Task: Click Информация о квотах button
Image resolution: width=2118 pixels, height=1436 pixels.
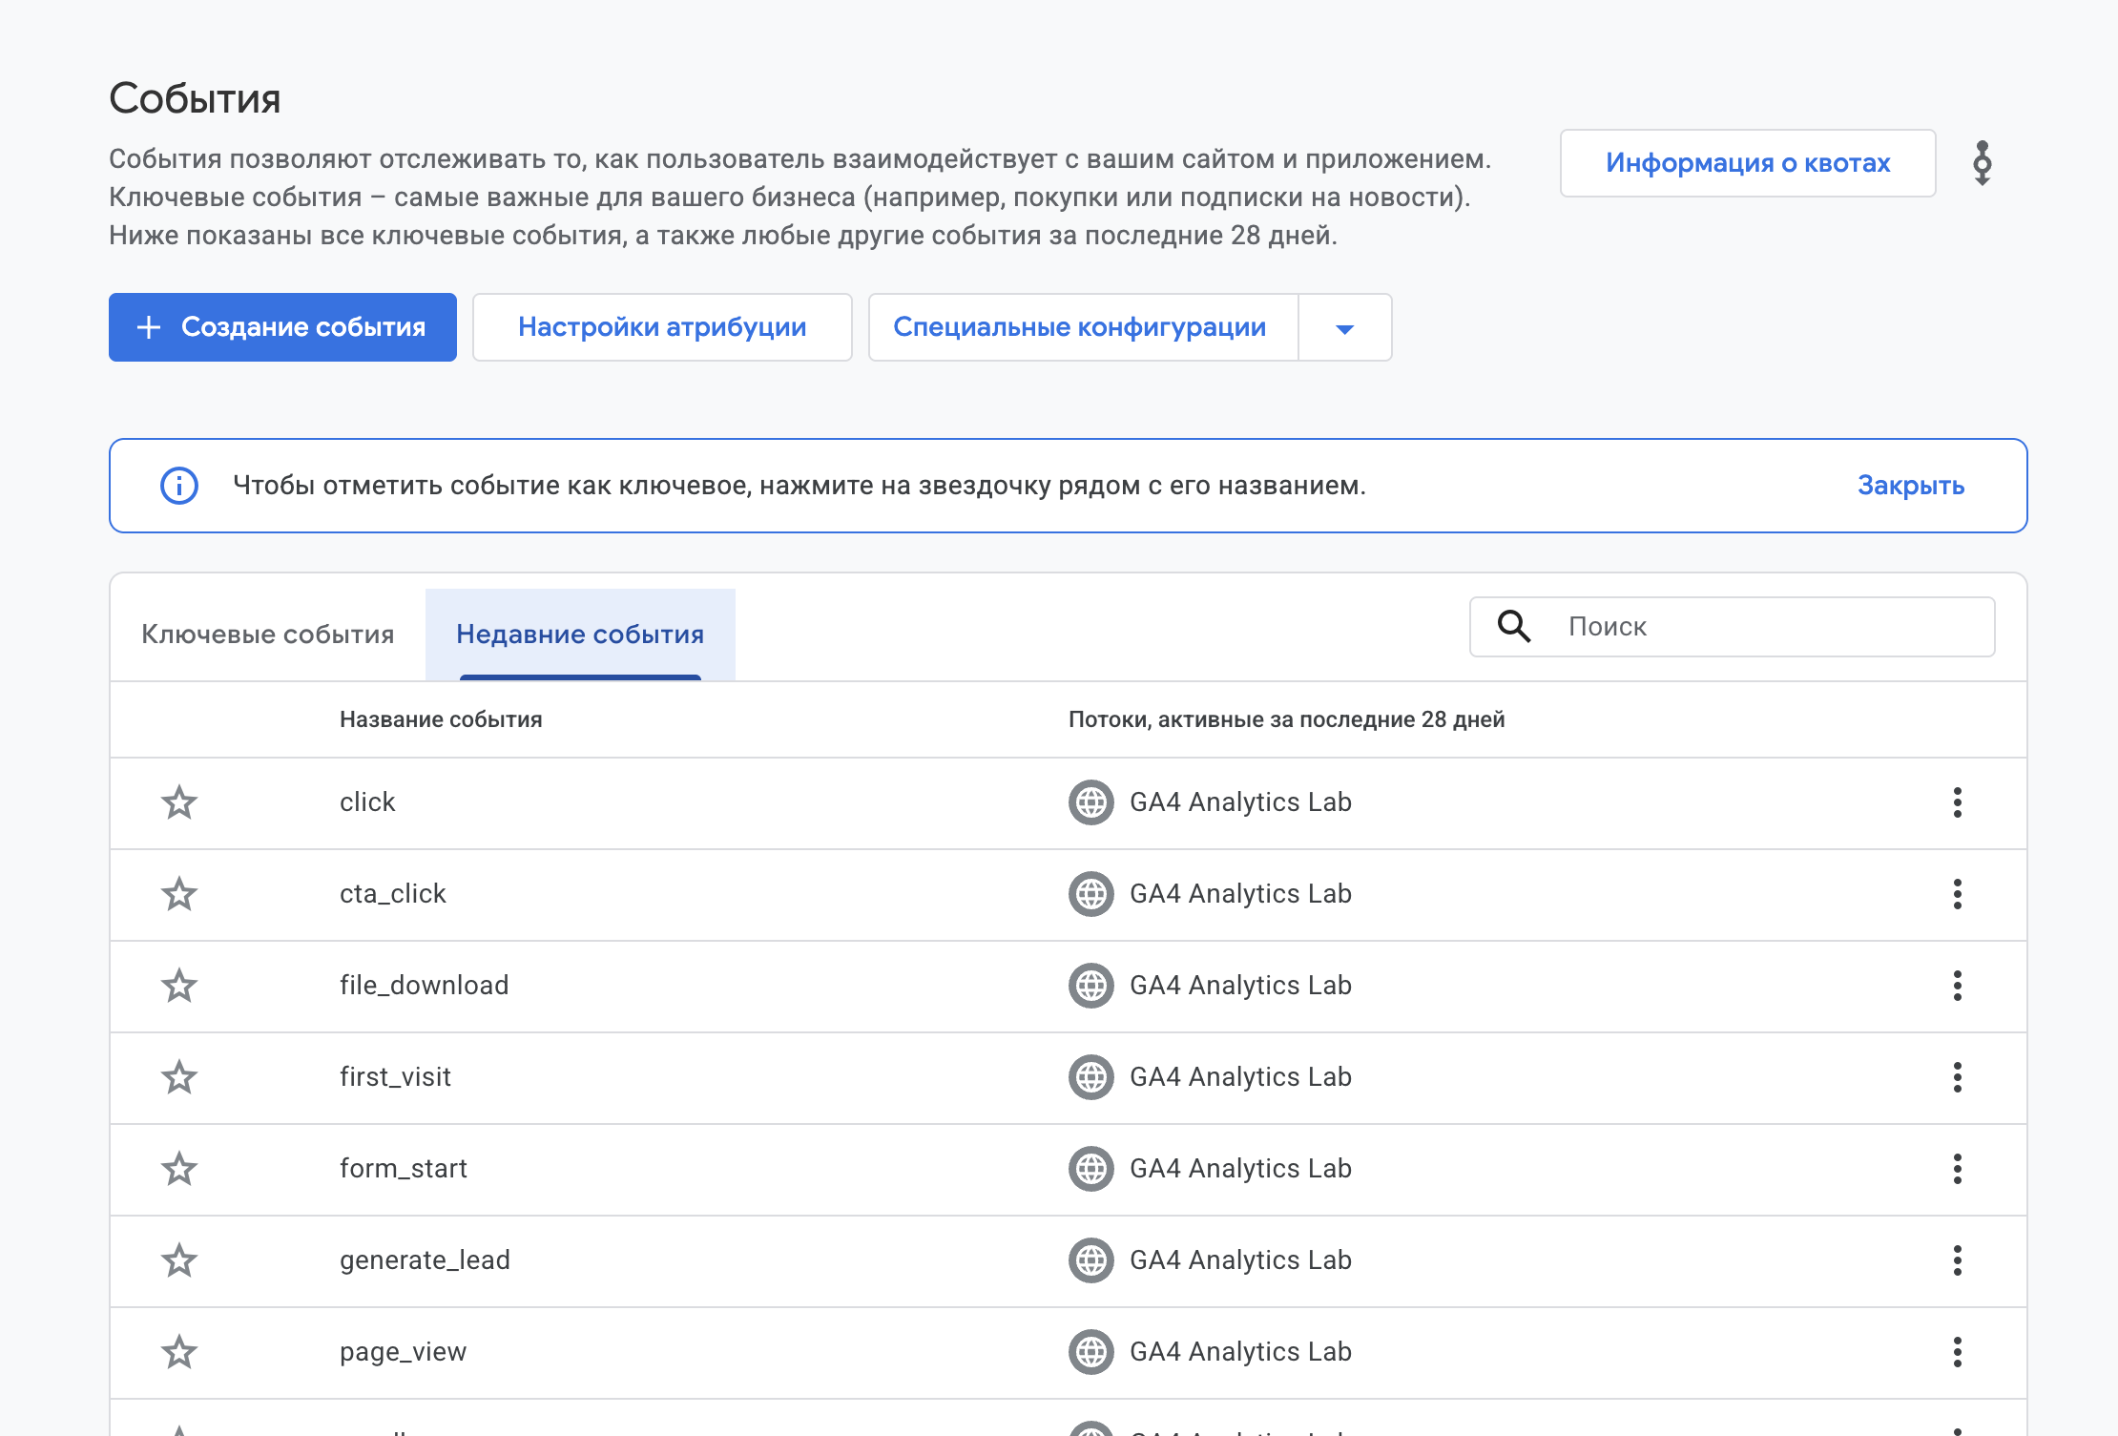Action: [1748, 163]
